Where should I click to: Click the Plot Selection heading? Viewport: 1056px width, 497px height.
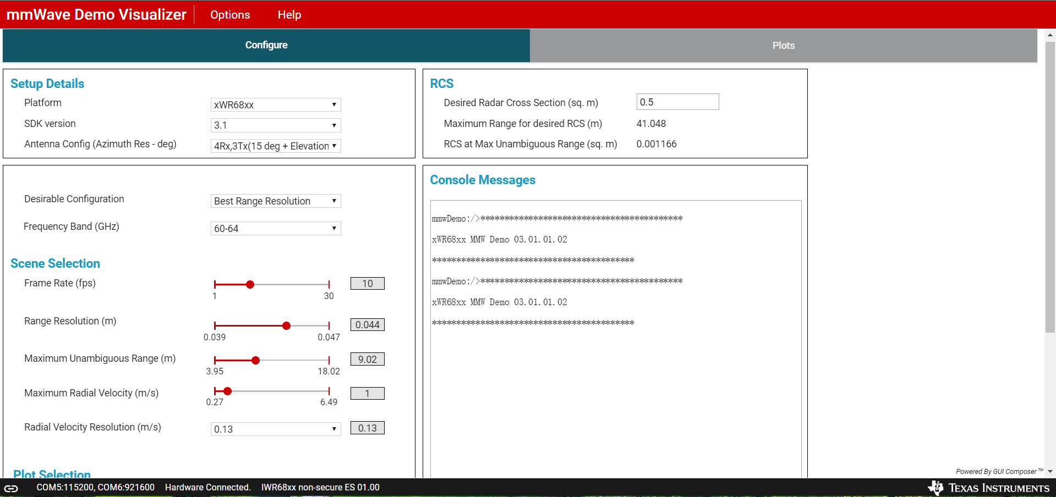52,473
